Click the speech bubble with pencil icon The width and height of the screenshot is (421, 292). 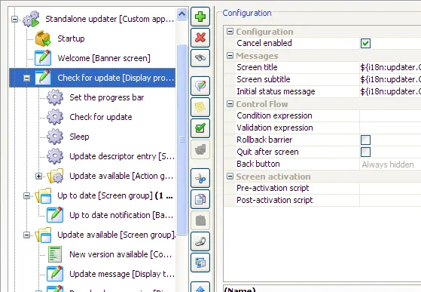tap(200, 86)
